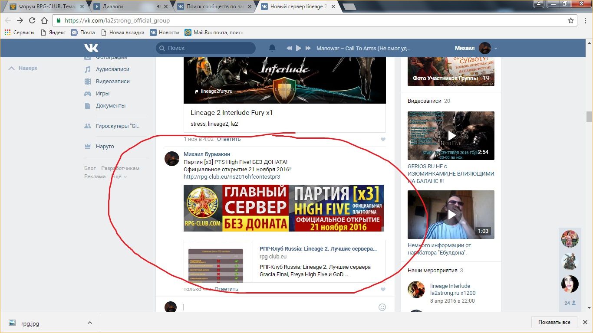Skip to next track in header player

coord(308,48)
